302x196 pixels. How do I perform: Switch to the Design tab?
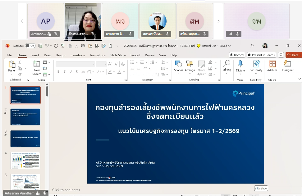(61, 55)
